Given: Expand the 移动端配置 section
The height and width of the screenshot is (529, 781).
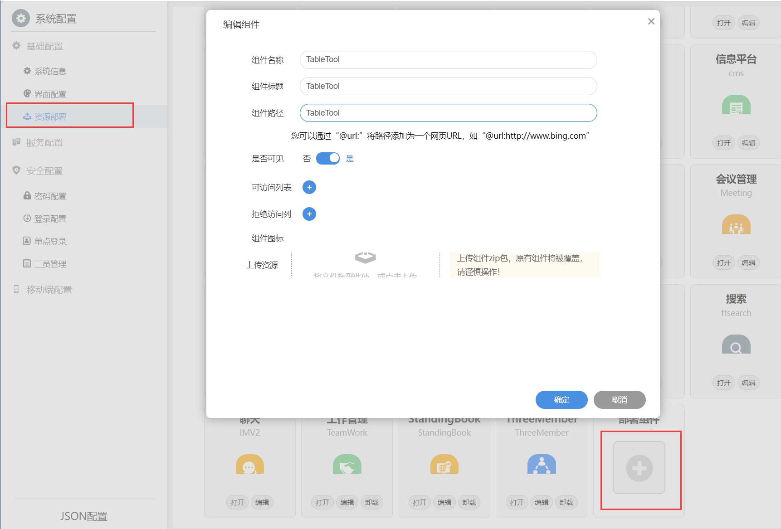Looking at the screenshot, I should coord(49,290).
